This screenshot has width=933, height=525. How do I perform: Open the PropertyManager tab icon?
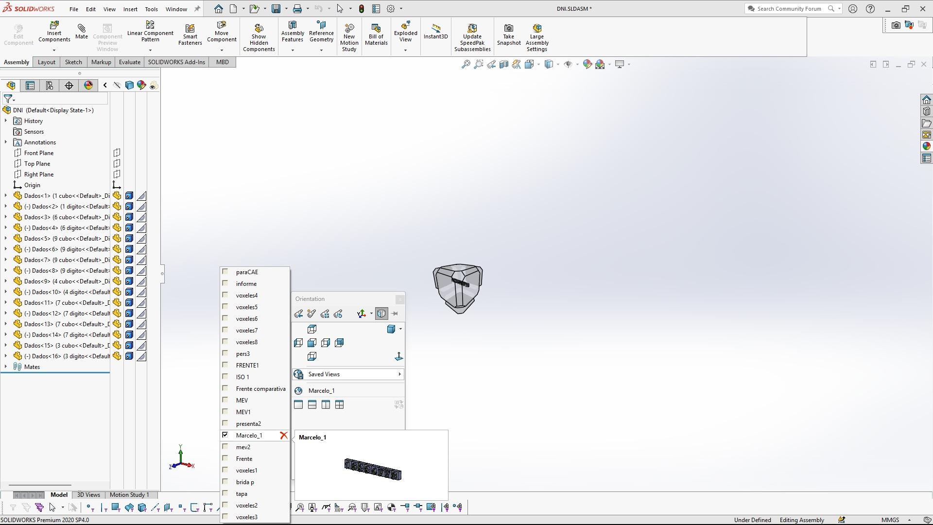(30, 86)
